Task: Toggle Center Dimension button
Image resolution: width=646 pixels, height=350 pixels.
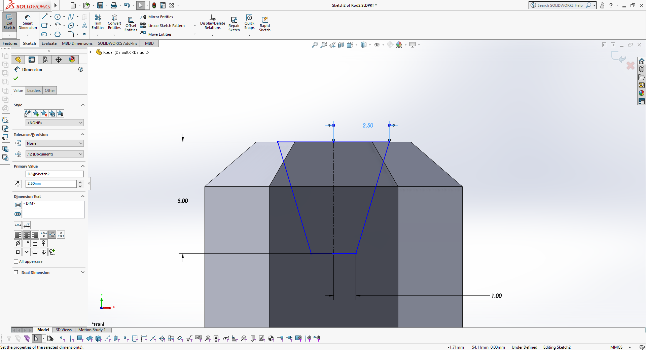Action: tap(18, 225)
